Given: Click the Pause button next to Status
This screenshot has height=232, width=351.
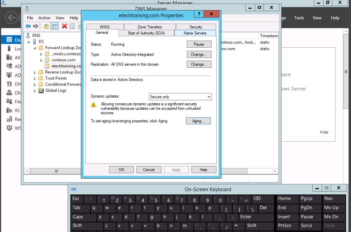Looking at the screenshot, I should pos(199,44).
